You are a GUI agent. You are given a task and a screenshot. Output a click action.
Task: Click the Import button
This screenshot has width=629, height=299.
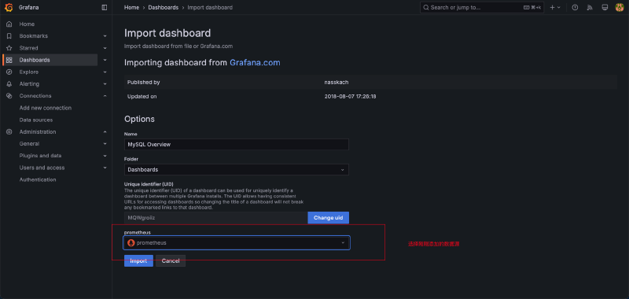138,261
